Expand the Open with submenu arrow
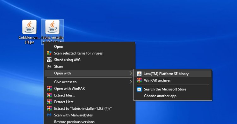 point(131,73)
